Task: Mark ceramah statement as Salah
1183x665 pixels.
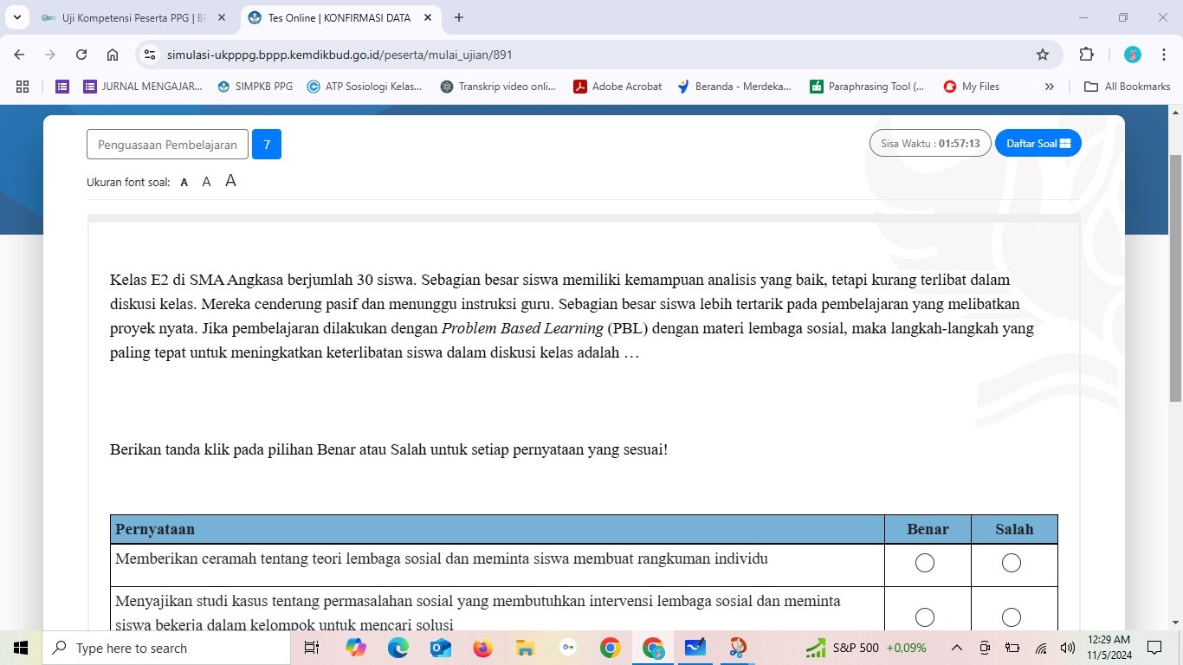Action: (1012, 564)
